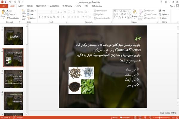This screenshot has height=119, width=179.
Task: Select the Format Painter tool
Action: coord(13,18)
